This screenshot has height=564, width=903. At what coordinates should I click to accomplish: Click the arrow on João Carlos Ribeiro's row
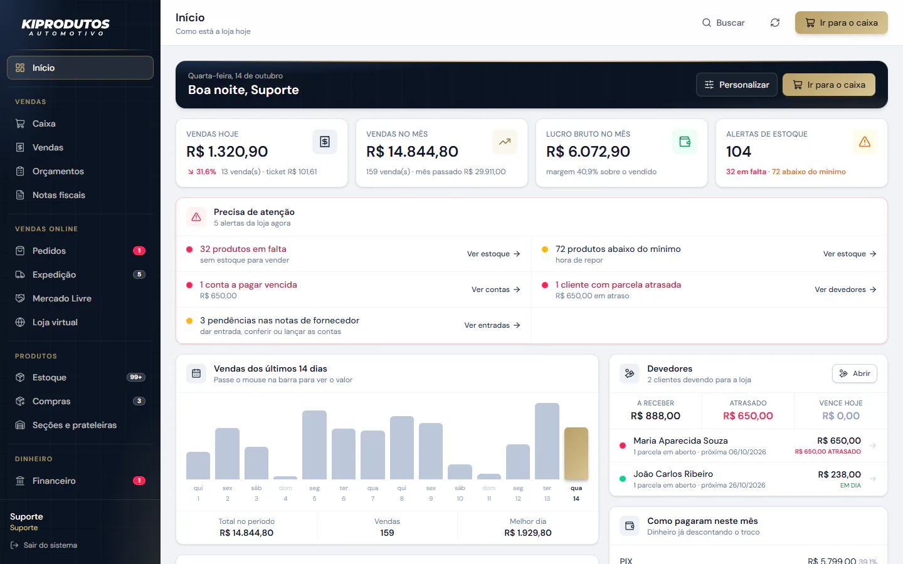click(873, 479)
